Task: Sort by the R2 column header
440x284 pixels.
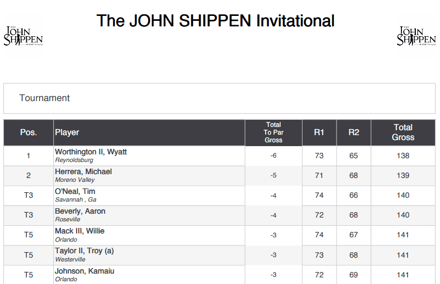Action: point(354,132)
